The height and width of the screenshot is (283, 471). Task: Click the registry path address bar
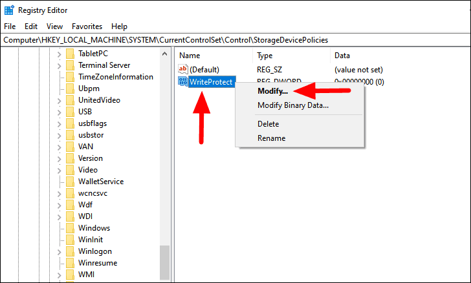coord(235,40)
